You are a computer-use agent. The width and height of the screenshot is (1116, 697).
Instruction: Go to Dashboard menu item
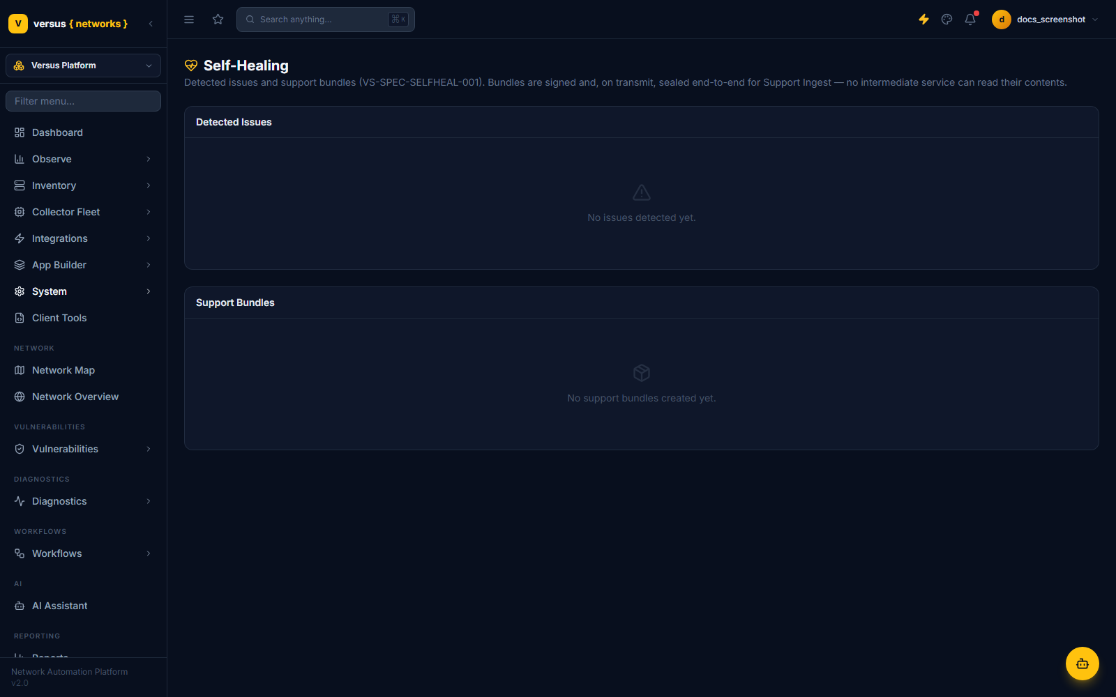[x=83, y=132]
